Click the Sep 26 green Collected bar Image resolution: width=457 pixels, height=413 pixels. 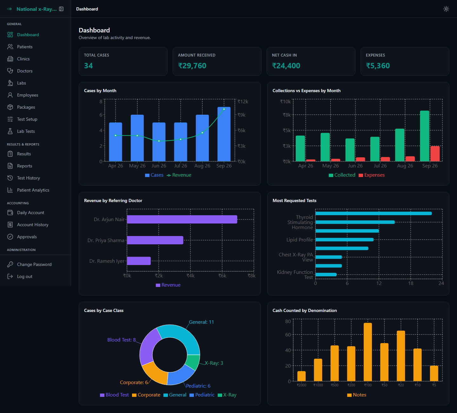pos(425,136)
